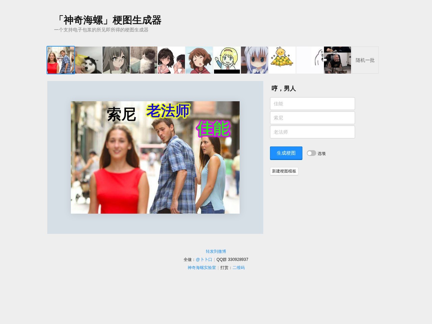Open the 神奇海螺实验室 link
Image resolution: width=432 pixels, height=324 pixels.
[202, 268]
